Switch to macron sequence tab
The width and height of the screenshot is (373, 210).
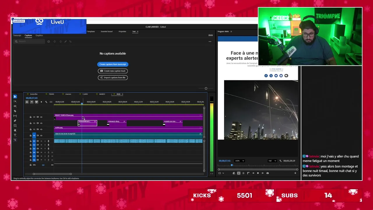[x=68, y=94]
